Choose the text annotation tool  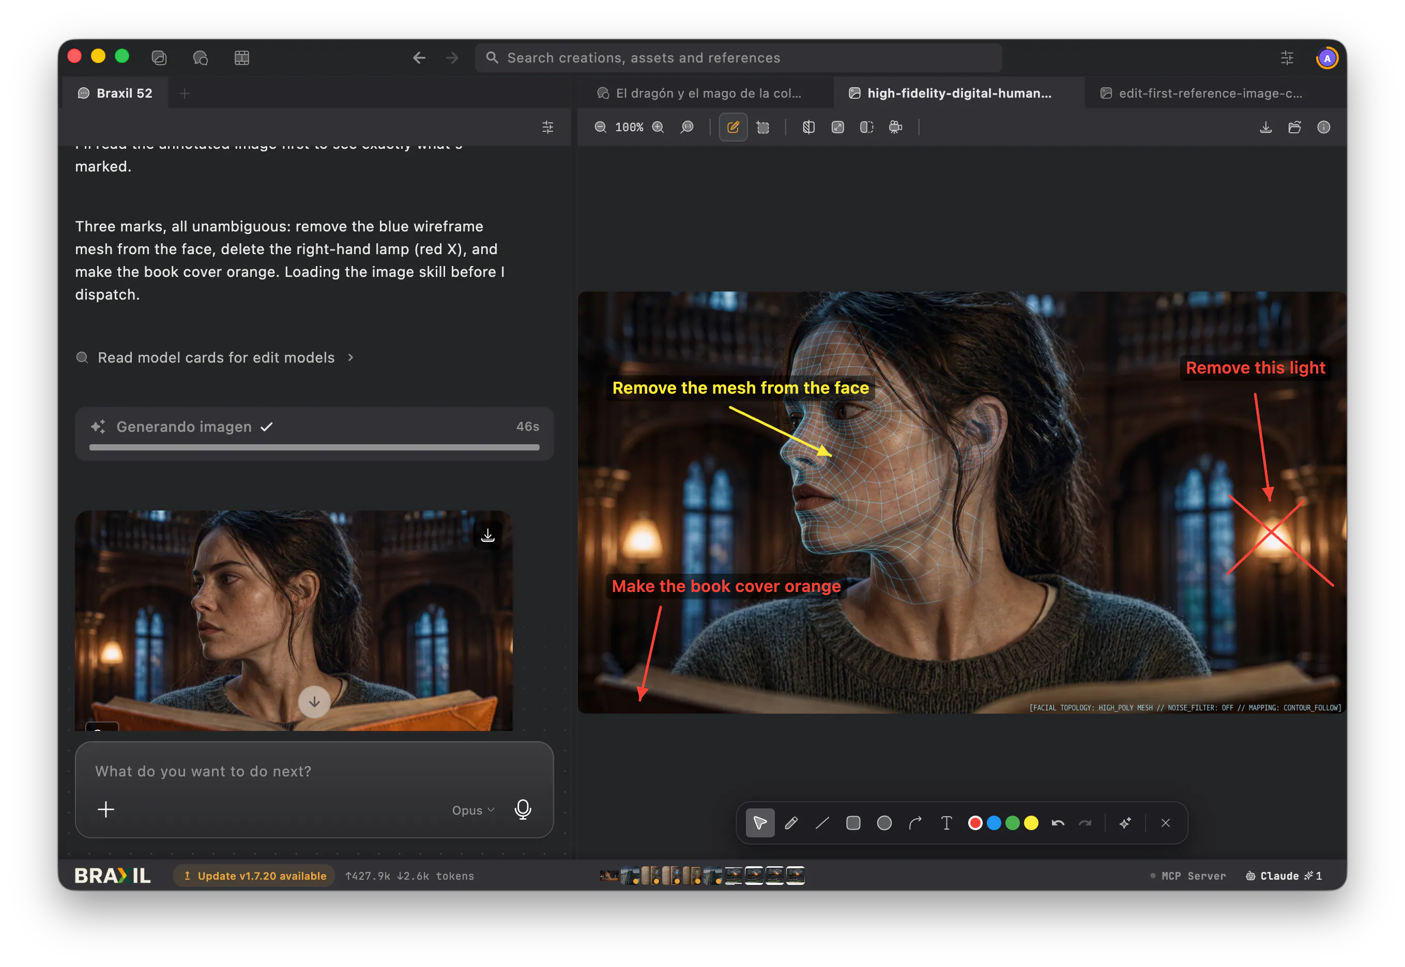pos(945,823)
